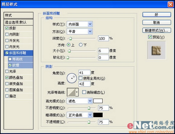Open the gloss contour (光泽等高线) thumbnail
Image resolution: width=175 pixels, height=134 pixels.
71,92
